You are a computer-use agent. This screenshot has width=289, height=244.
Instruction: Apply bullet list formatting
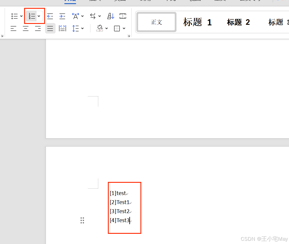click(x=15, y=16)
